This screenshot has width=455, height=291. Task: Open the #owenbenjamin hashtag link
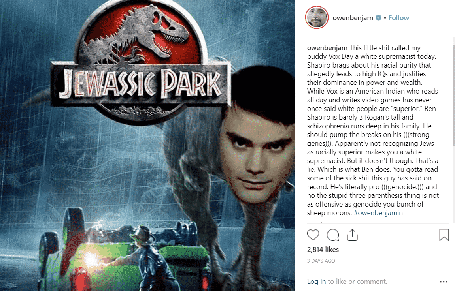click(378, 213)
